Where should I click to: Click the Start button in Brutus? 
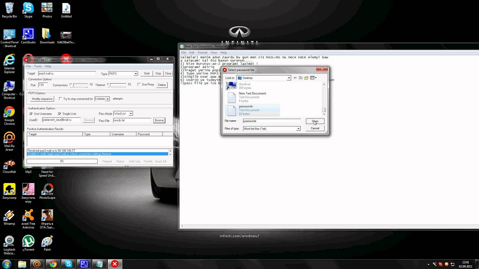[x=147, y=74]
